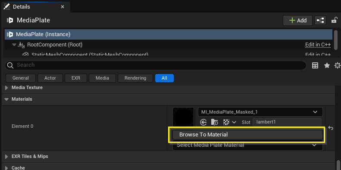The width and height of the screenshot is (341, 170).
Task: Expand EXR Tiles & Mips section
Action: tap(6, 157)
